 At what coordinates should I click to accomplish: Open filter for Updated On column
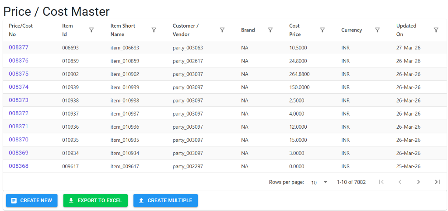tap(436, 30)
